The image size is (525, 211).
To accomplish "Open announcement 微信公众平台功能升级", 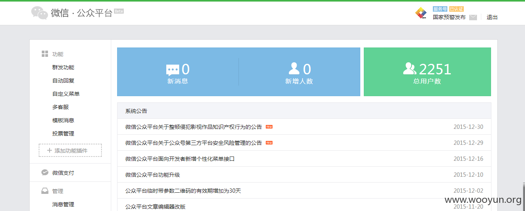I will [x=153, y=175].
